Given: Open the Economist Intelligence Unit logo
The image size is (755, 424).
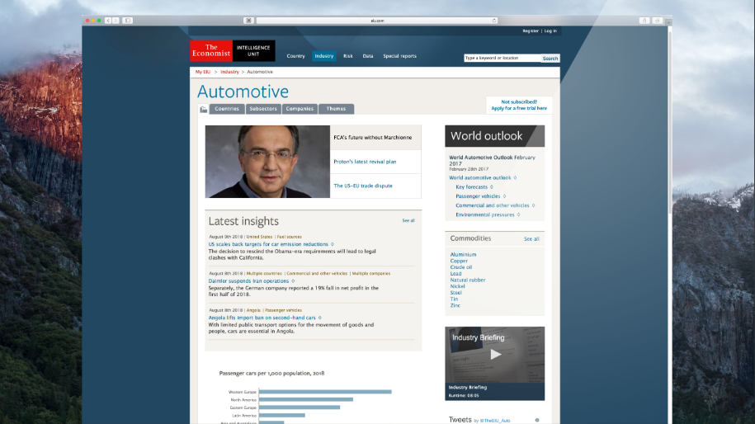Looking at the screenshot, I should coord(233,50).
